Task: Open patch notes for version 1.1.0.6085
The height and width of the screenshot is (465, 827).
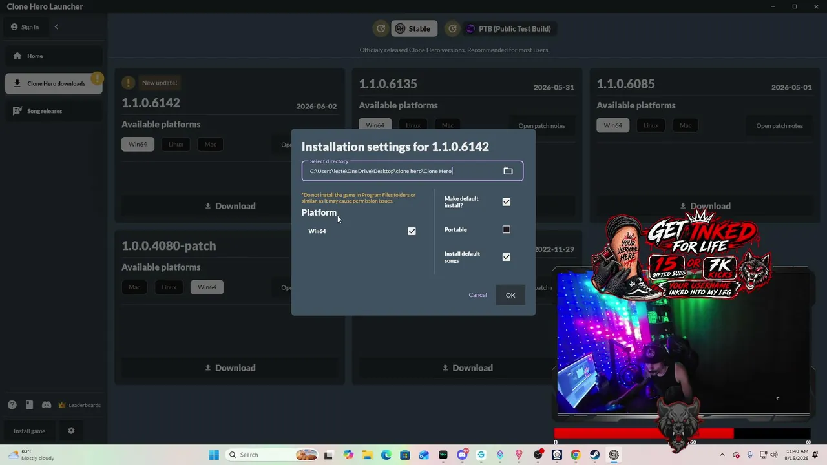Action: 779,126
